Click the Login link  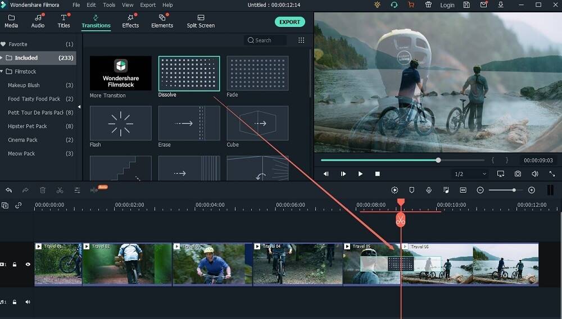(447, 5)
